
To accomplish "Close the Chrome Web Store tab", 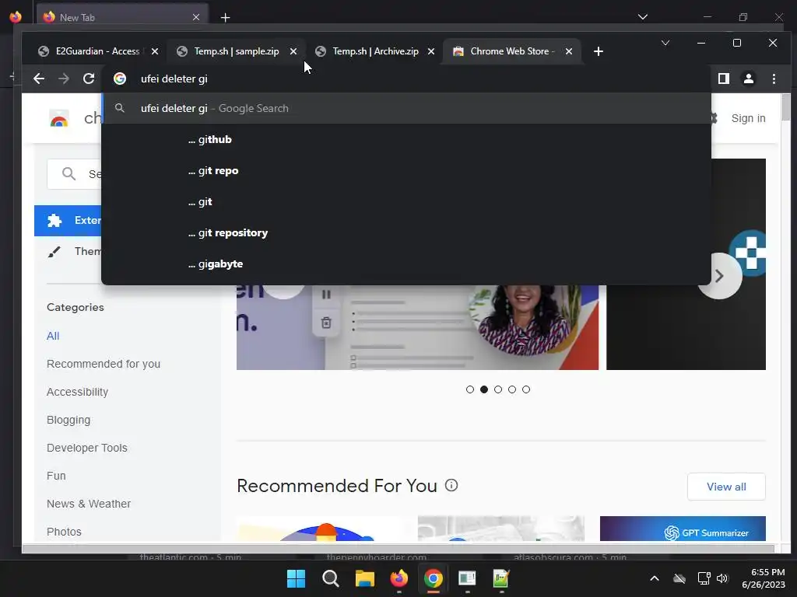I will tap(569, 51).
